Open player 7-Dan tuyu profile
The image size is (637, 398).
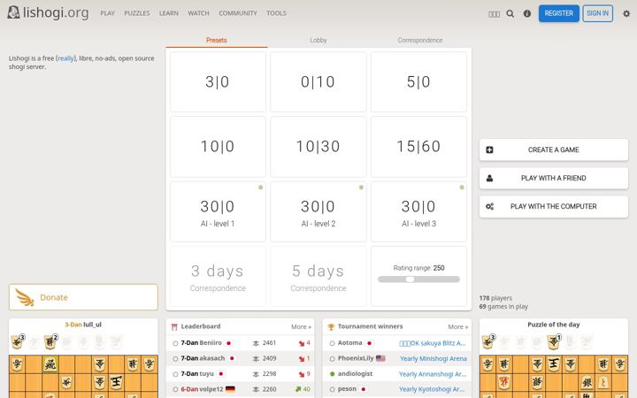click(x=197, y=373)
